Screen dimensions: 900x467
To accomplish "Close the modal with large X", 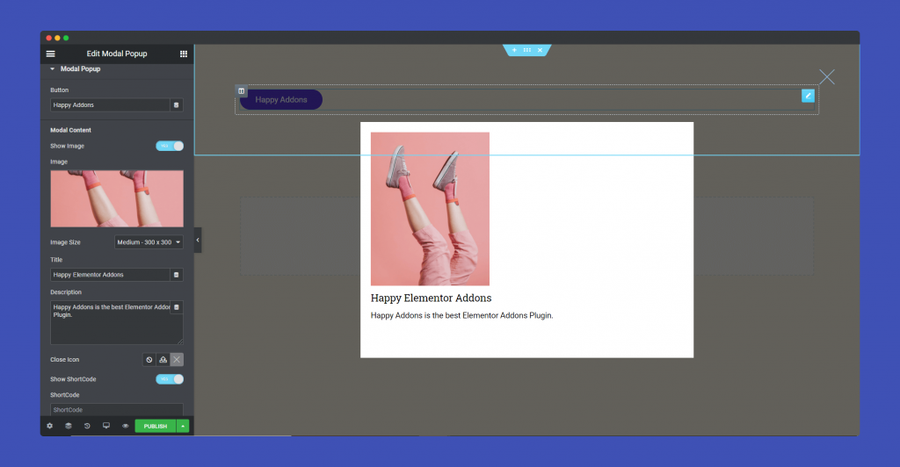I will (x=827, y=76).
